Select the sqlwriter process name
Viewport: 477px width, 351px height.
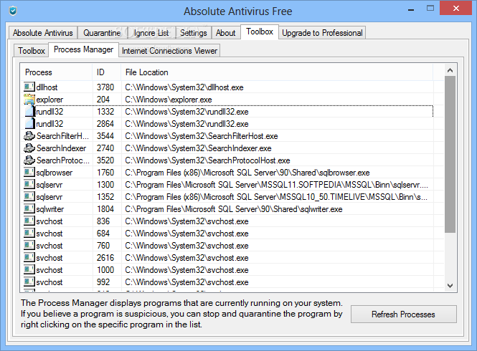[50, 208]
